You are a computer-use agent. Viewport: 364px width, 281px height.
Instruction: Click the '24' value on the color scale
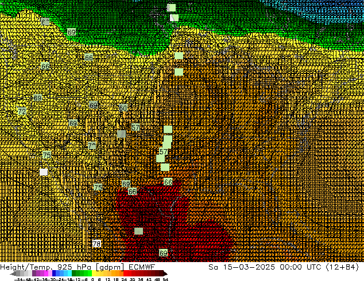coord(124,279)
